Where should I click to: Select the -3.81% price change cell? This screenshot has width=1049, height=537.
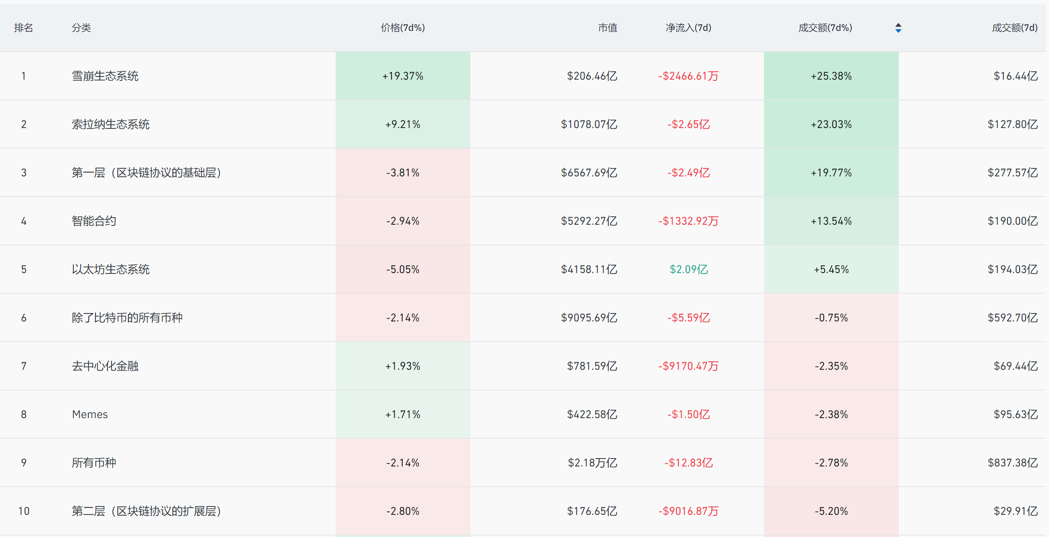click(x=403, y=173)
